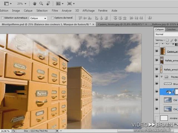Toggle eye of Reflets layer directly below Casiers
Screen dimensions: 178x133
pos(157,60)
